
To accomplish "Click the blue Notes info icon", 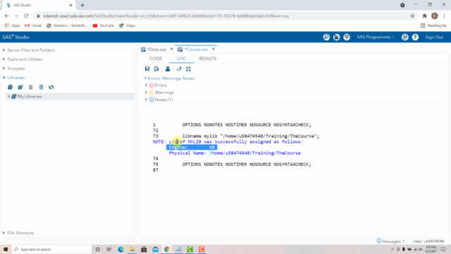I will click(x=152, y=99).
